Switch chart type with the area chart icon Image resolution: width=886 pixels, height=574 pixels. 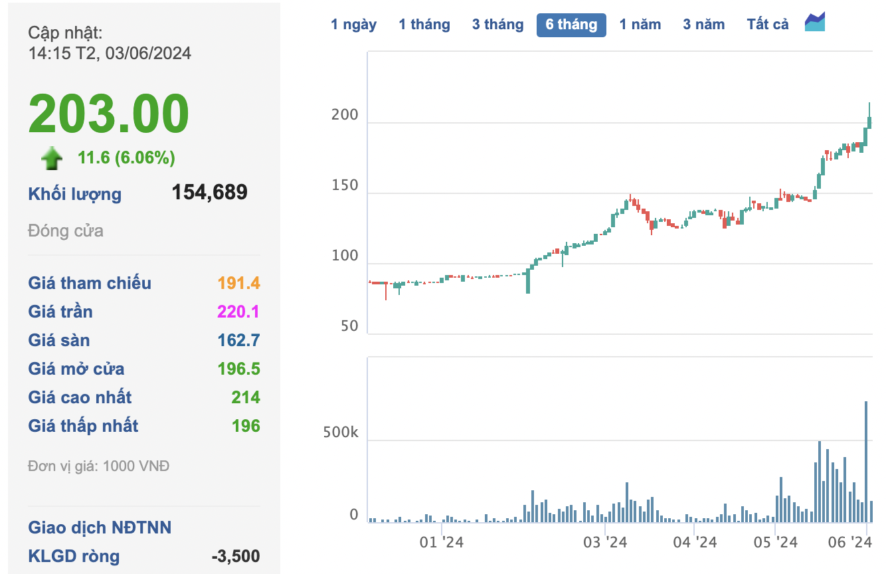click(815, 22)
